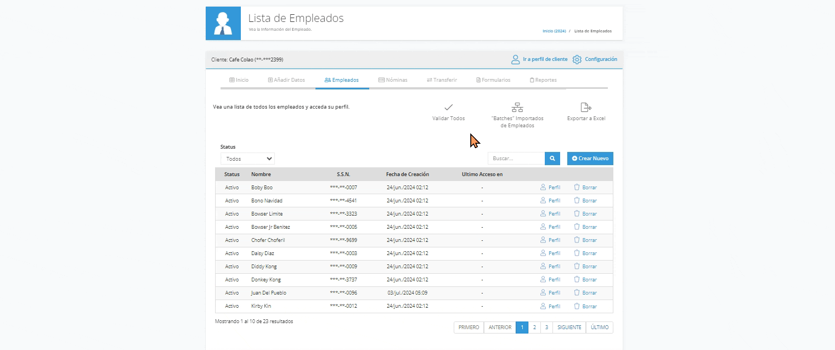
Task: Click the trash icon for Boby Boo
Action: point(577,187)
